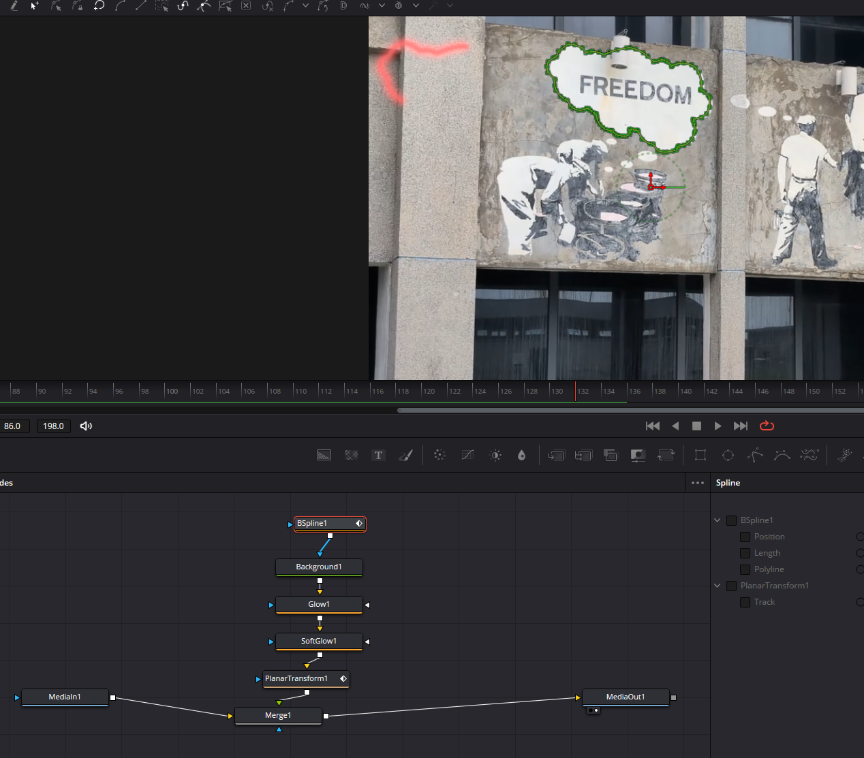Set selected points to Smooth
The height and width of the screenshot is (758, 864).
pos(120,5)
